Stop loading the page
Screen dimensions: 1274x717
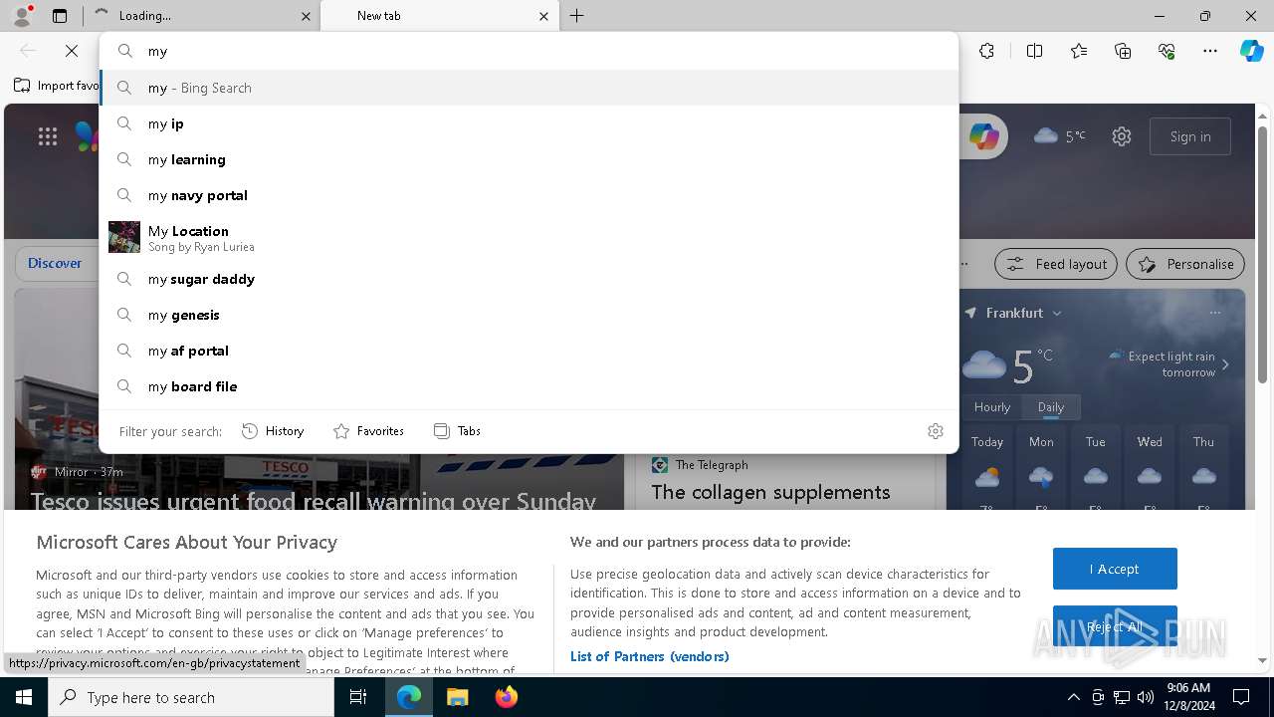pyautogui.click(x=72, y=51)
